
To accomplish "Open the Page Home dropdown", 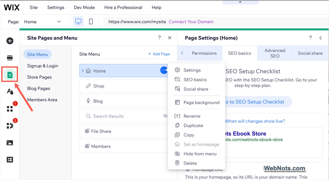I will [x=42, y=22].
